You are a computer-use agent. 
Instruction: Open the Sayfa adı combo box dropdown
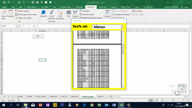[x=121, y=27]
